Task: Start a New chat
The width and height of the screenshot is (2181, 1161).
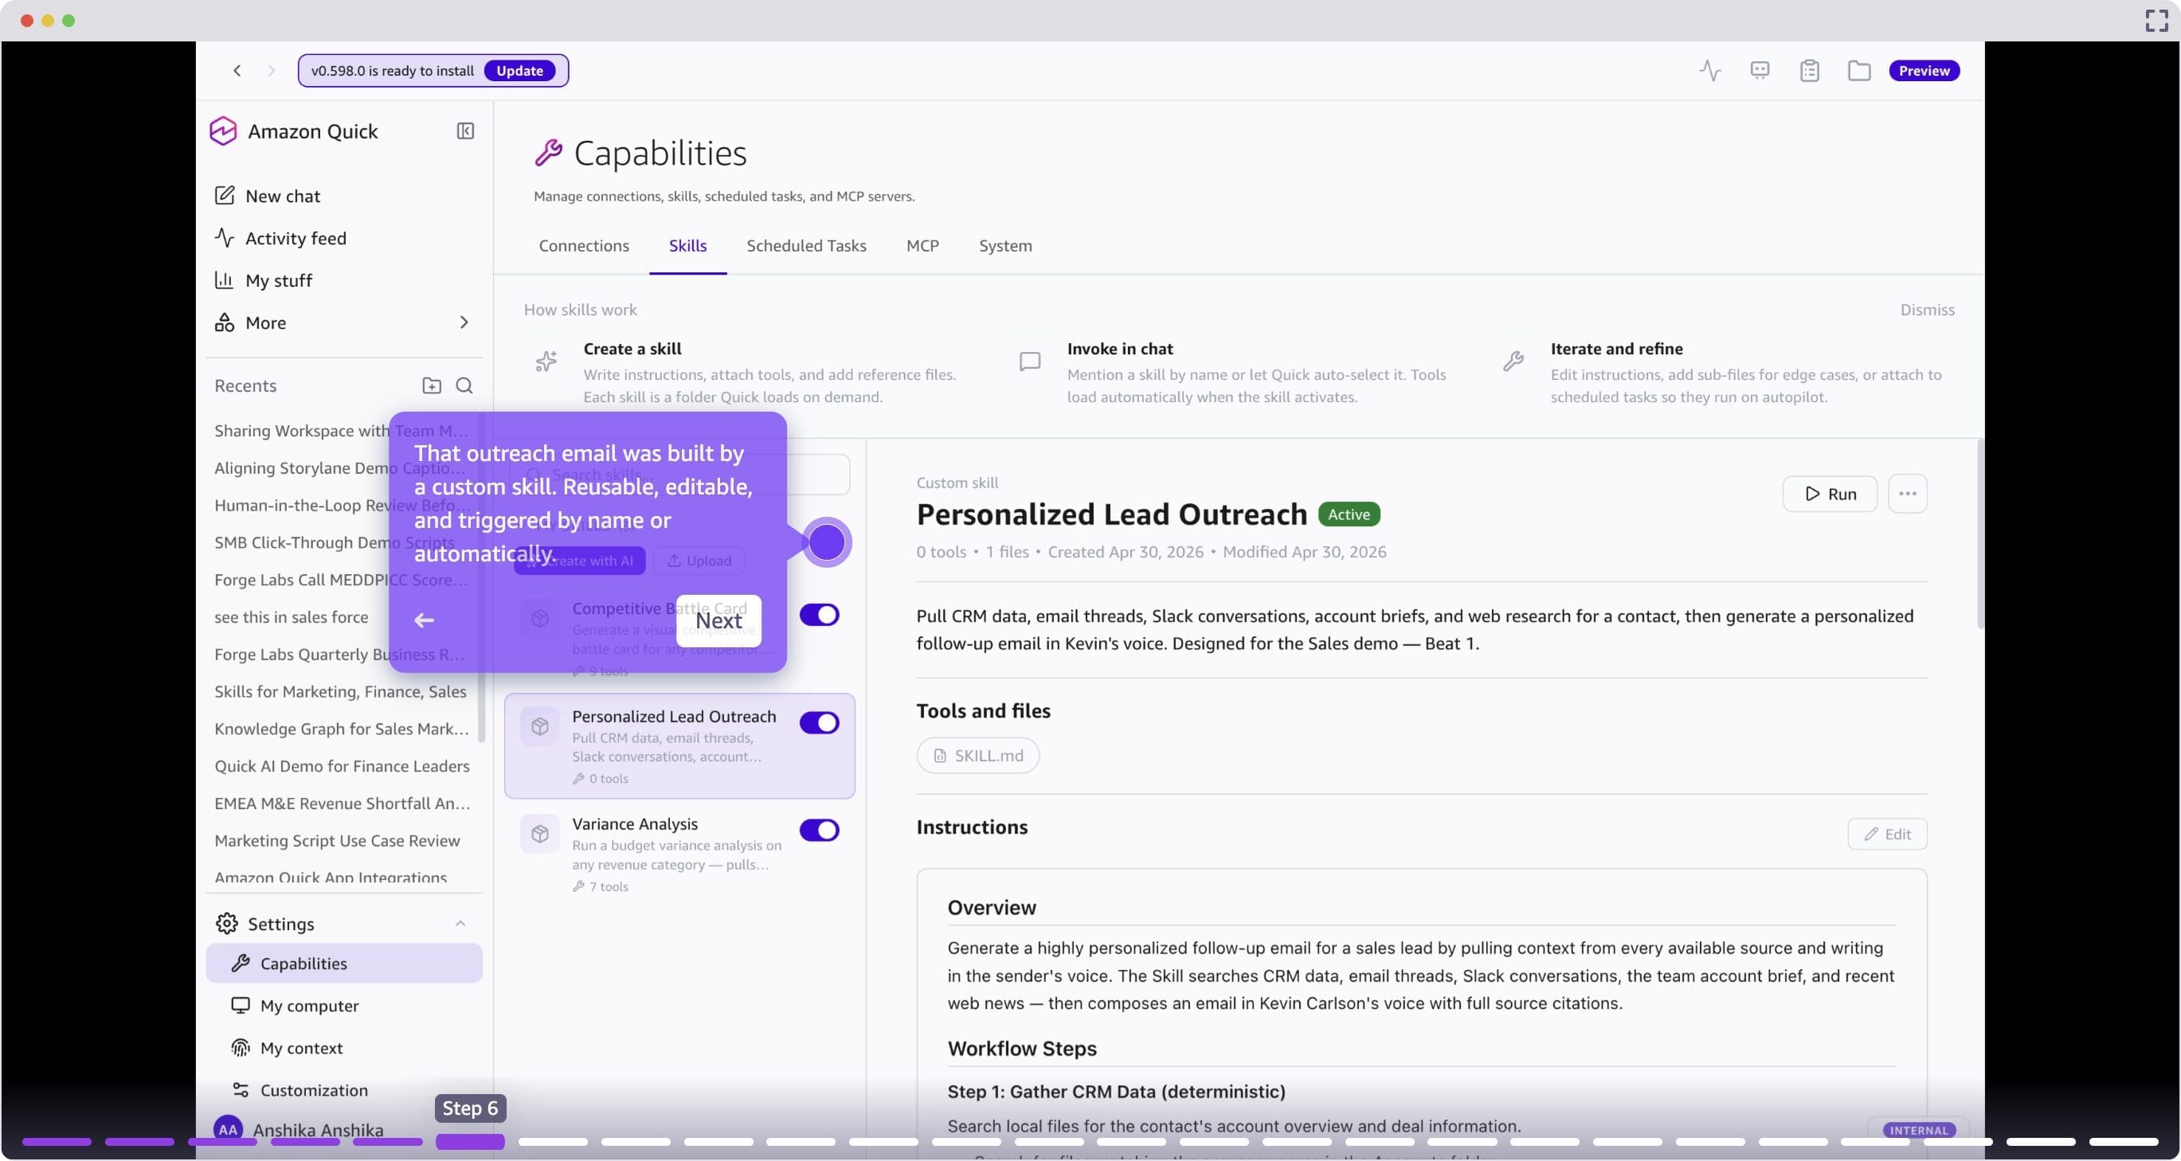Action: coord(267,195)
